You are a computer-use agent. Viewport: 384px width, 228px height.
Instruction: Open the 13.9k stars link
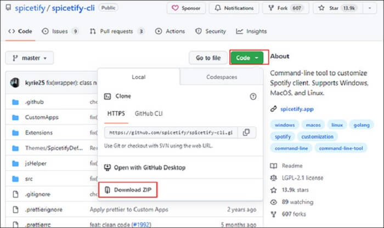pos(295,190)
